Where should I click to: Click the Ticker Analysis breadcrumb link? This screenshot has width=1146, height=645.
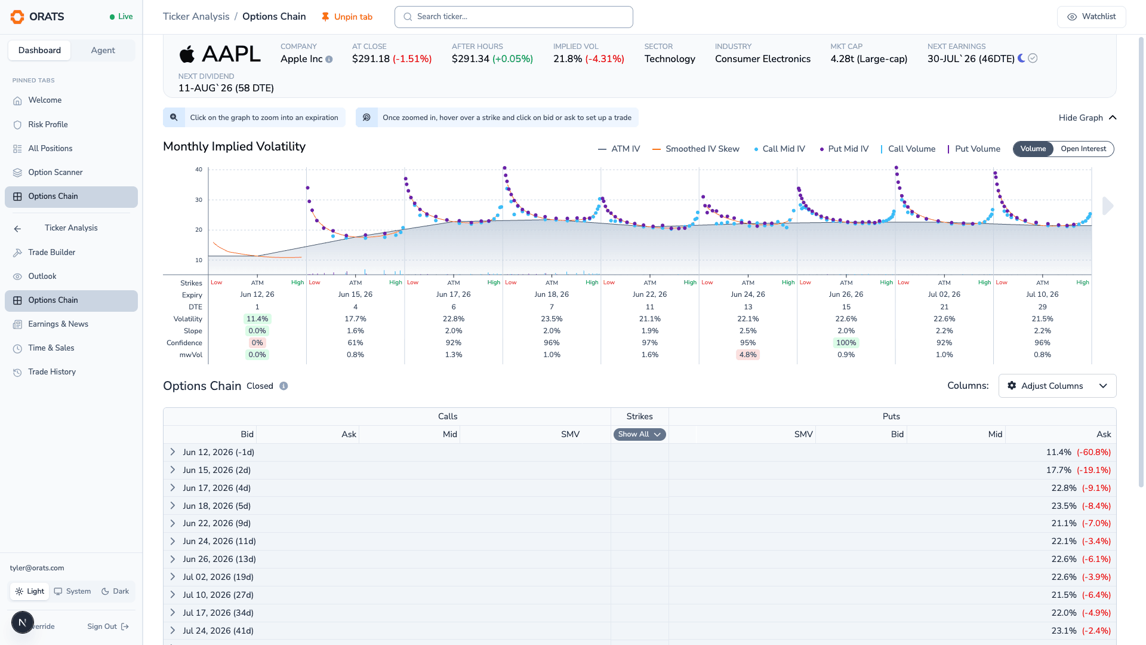click(x=196, y=17)
